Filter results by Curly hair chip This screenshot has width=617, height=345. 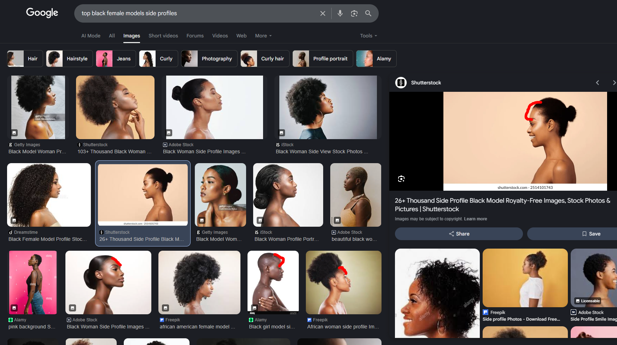click(x=265, y=59)
